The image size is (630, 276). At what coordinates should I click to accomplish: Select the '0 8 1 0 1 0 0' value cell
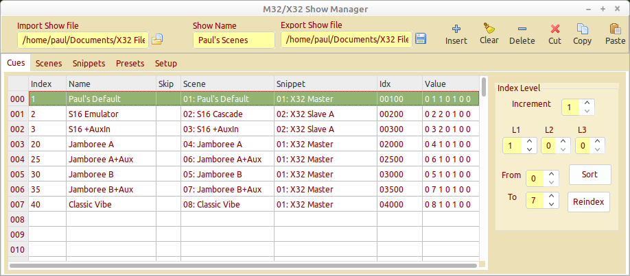pyautogui.click(x=450, y=205)
